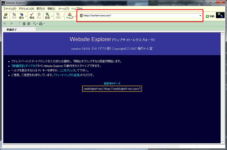Viewport: 227px width, 150px height.
Task: Click the 保存 (Save) toolbar icon
Action: point(14,16)
